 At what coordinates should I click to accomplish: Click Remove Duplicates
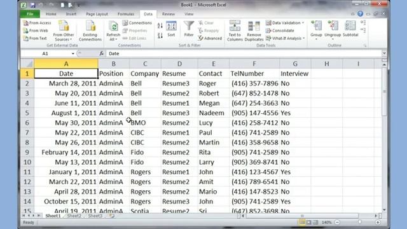tap(254, 31)
